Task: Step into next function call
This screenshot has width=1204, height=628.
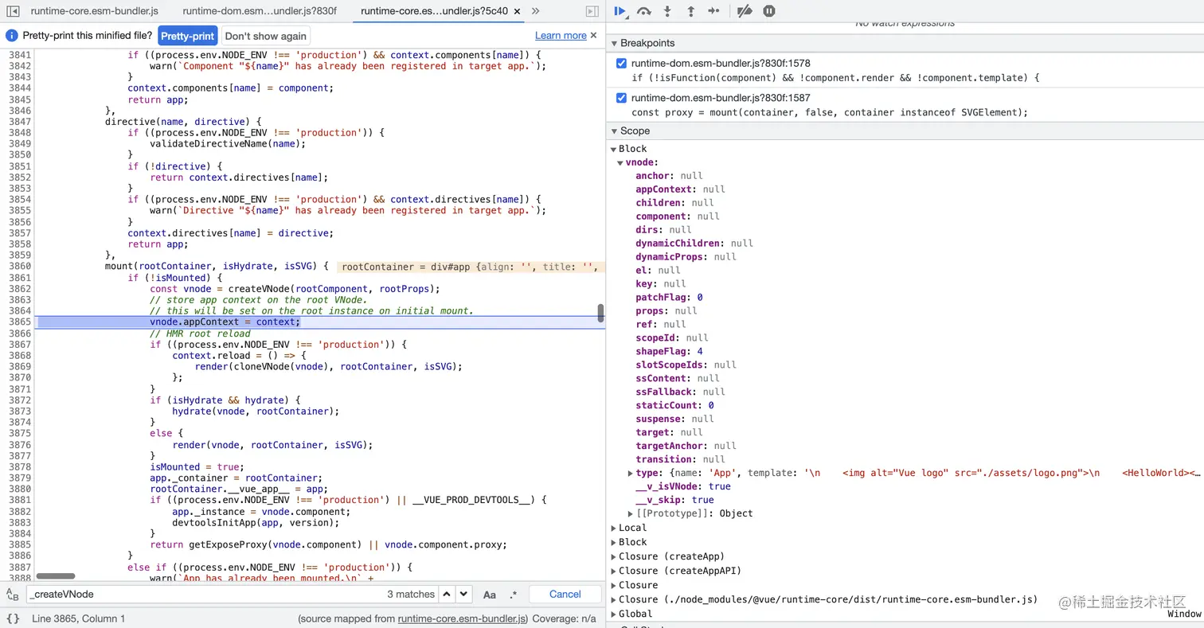Action: pyautogui.click(x=667, y=11)
